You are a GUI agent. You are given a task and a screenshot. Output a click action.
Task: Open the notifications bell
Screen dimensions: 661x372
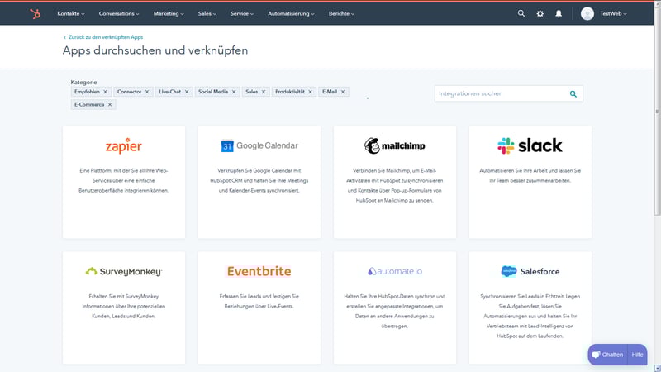click(x=559, y=13)
